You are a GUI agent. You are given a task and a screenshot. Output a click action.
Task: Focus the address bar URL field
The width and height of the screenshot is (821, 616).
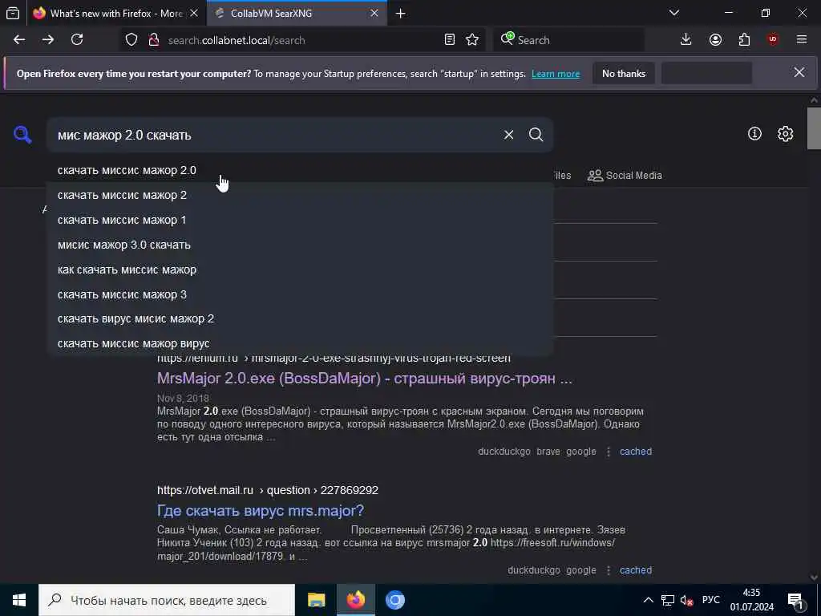(x=304, y=40)
